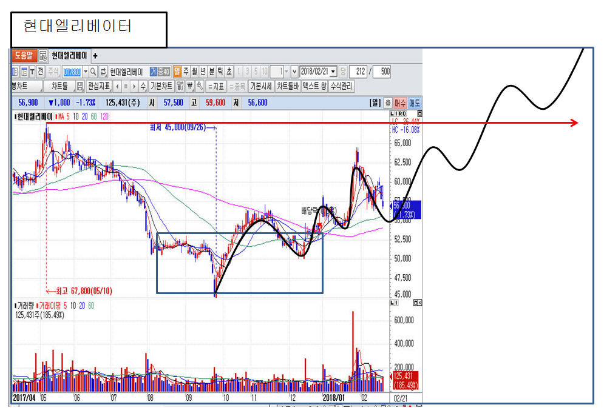Click the swap arrows icon beside stock search

point(103,72)
